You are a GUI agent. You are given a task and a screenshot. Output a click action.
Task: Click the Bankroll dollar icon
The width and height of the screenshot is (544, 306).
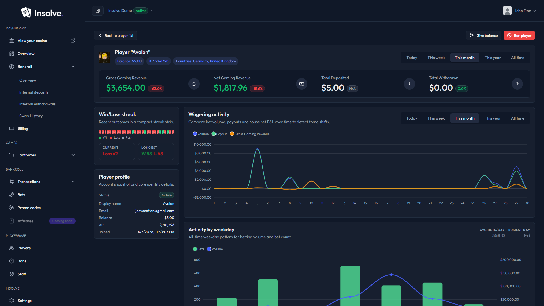click(x=12, y=67)
